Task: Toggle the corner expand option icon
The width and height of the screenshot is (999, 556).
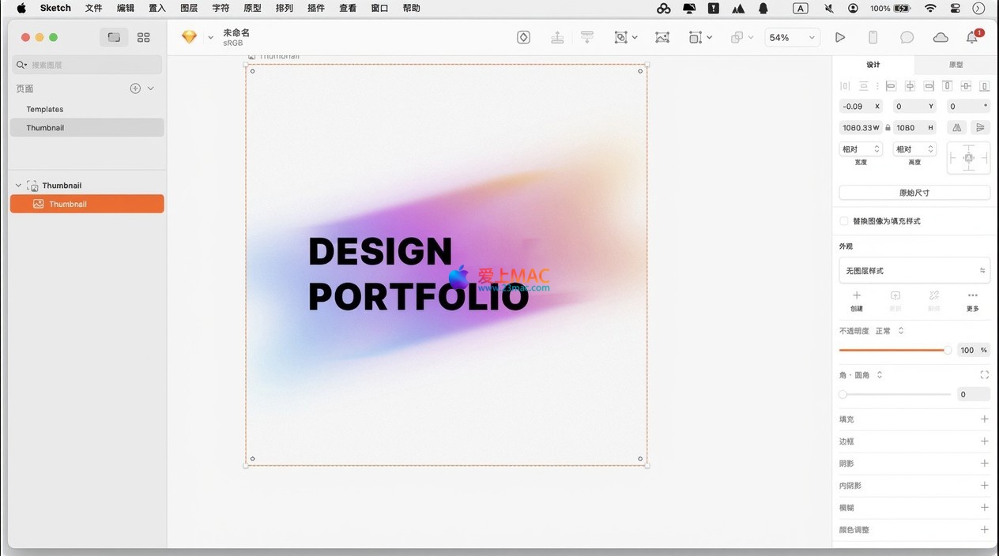Action: pos(984,375)
